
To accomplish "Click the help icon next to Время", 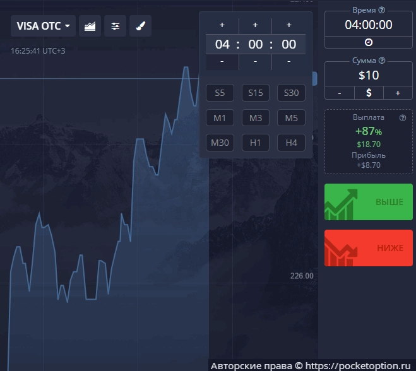I will [x=381, y=11].
